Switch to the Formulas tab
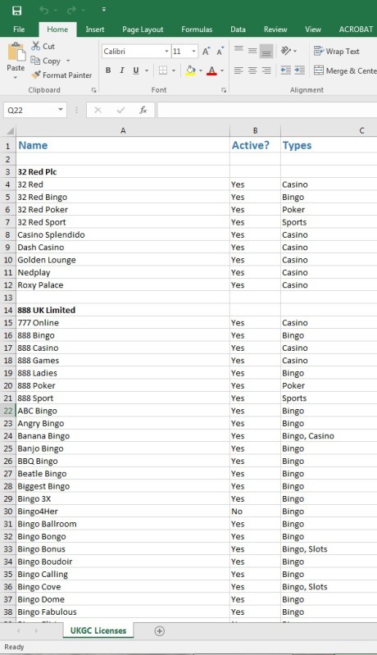The image size is (377, 655). (197, 30)
